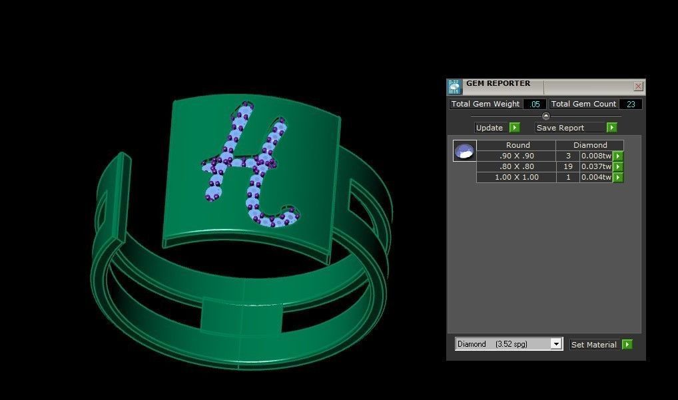This screenshot has height=400, width=678.
Task: Click the 0.008tw weight cell
Action: click(x=596, y=156)
